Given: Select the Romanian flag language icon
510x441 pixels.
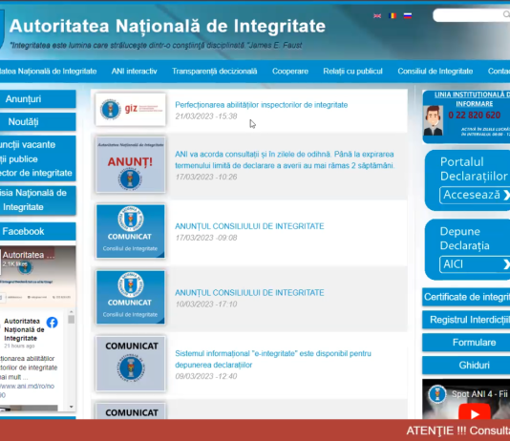Looking at the screenshot, I should [393, 15].
